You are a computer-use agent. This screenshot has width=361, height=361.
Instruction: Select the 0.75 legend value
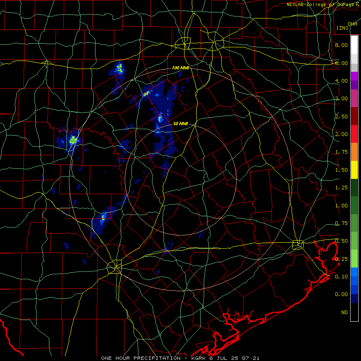pyautogui.click(x=341, y=223)
